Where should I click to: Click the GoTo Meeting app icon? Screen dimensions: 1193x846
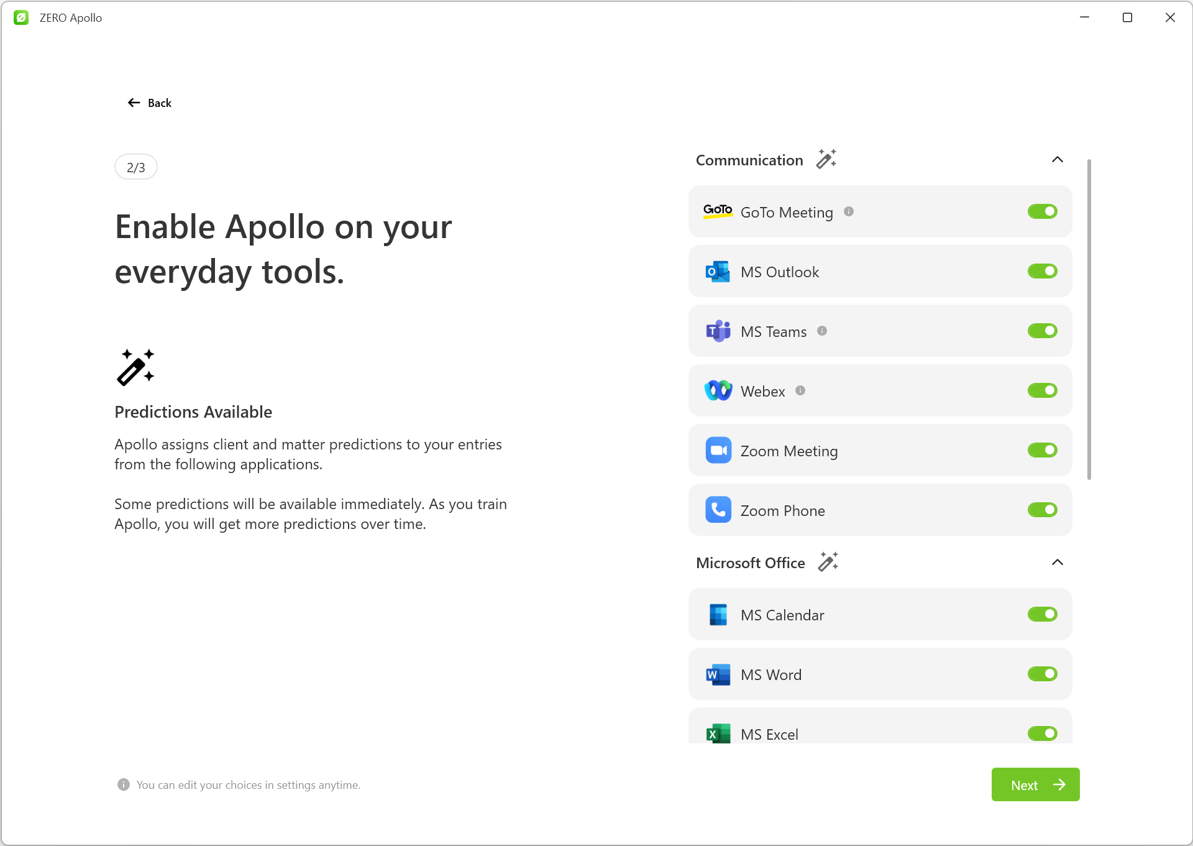[x=718, y=211]
